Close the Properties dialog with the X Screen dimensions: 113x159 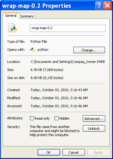pos(107,5)
